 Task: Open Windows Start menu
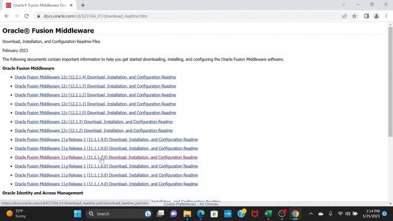click(x=78, y=214)
